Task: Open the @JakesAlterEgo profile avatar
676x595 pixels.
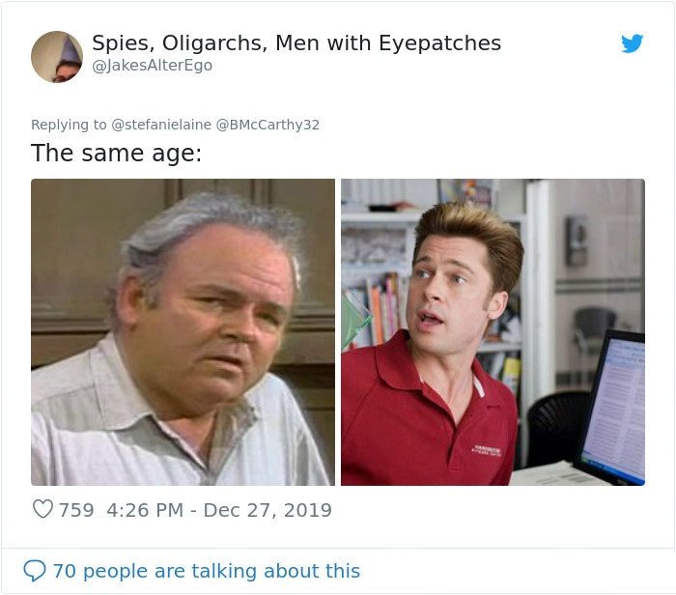Action: tap(57, 56)
